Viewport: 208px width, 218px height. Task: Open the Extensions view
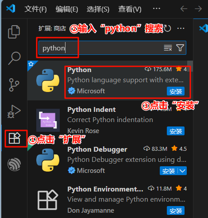[x=15, y=138]
